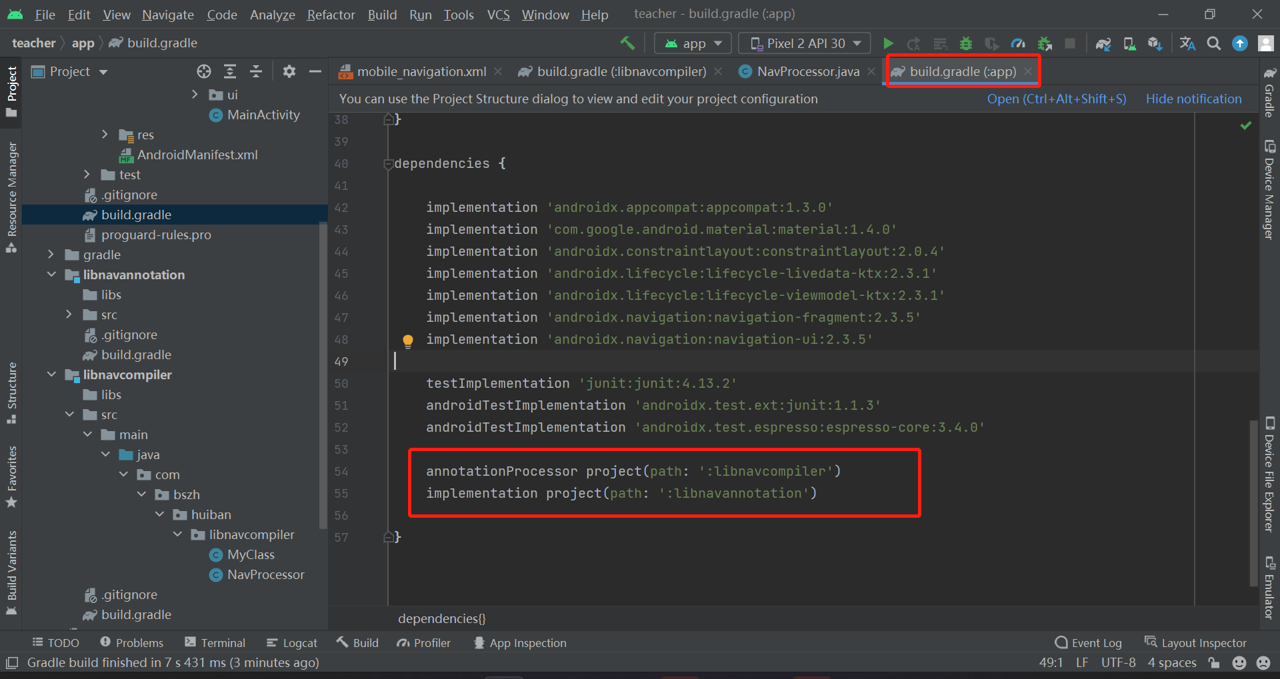Screen dimensions: 1280x679
Task: Open the Layout Inspector
Action: 1195,643
